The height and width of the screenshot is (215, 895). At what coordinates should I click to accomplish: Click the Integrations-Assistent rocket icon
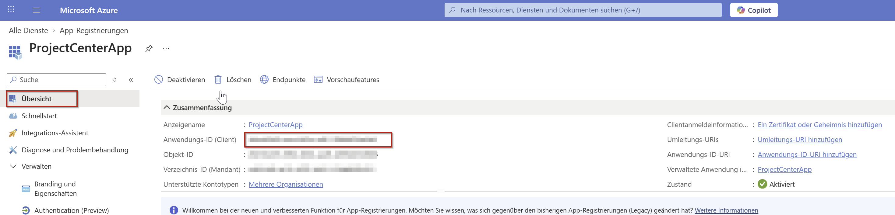coord(13,133)
